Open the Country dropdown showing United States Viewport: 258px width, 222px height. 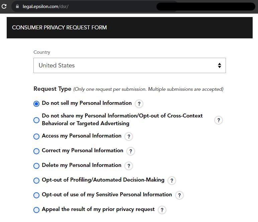(x=129, y=65)
